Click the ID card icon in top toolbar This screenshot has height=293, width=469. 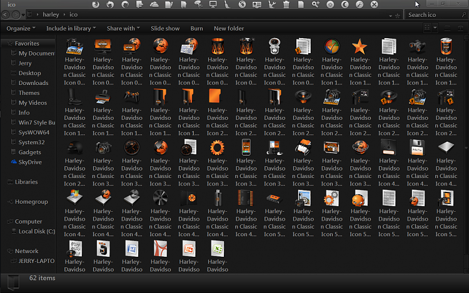pos(257,4)
